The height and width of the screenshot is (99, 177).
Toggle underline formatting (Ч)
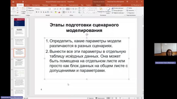(41, 12)
